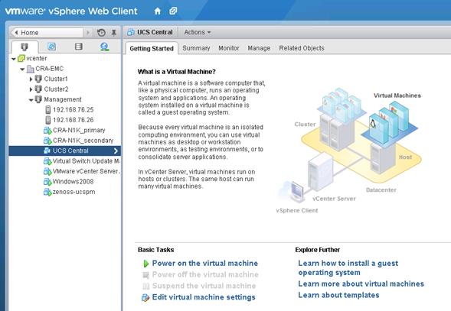Select Virtual Switch Update VM in tree
The image size is (451, 311).
pos(87,161)
